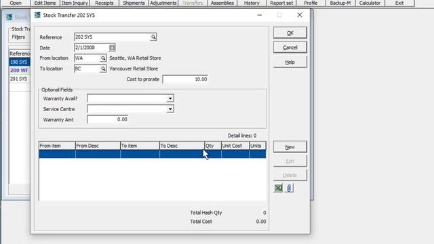
Task: Click the Reference lookup magnifier icon
Action: [153, 37]
